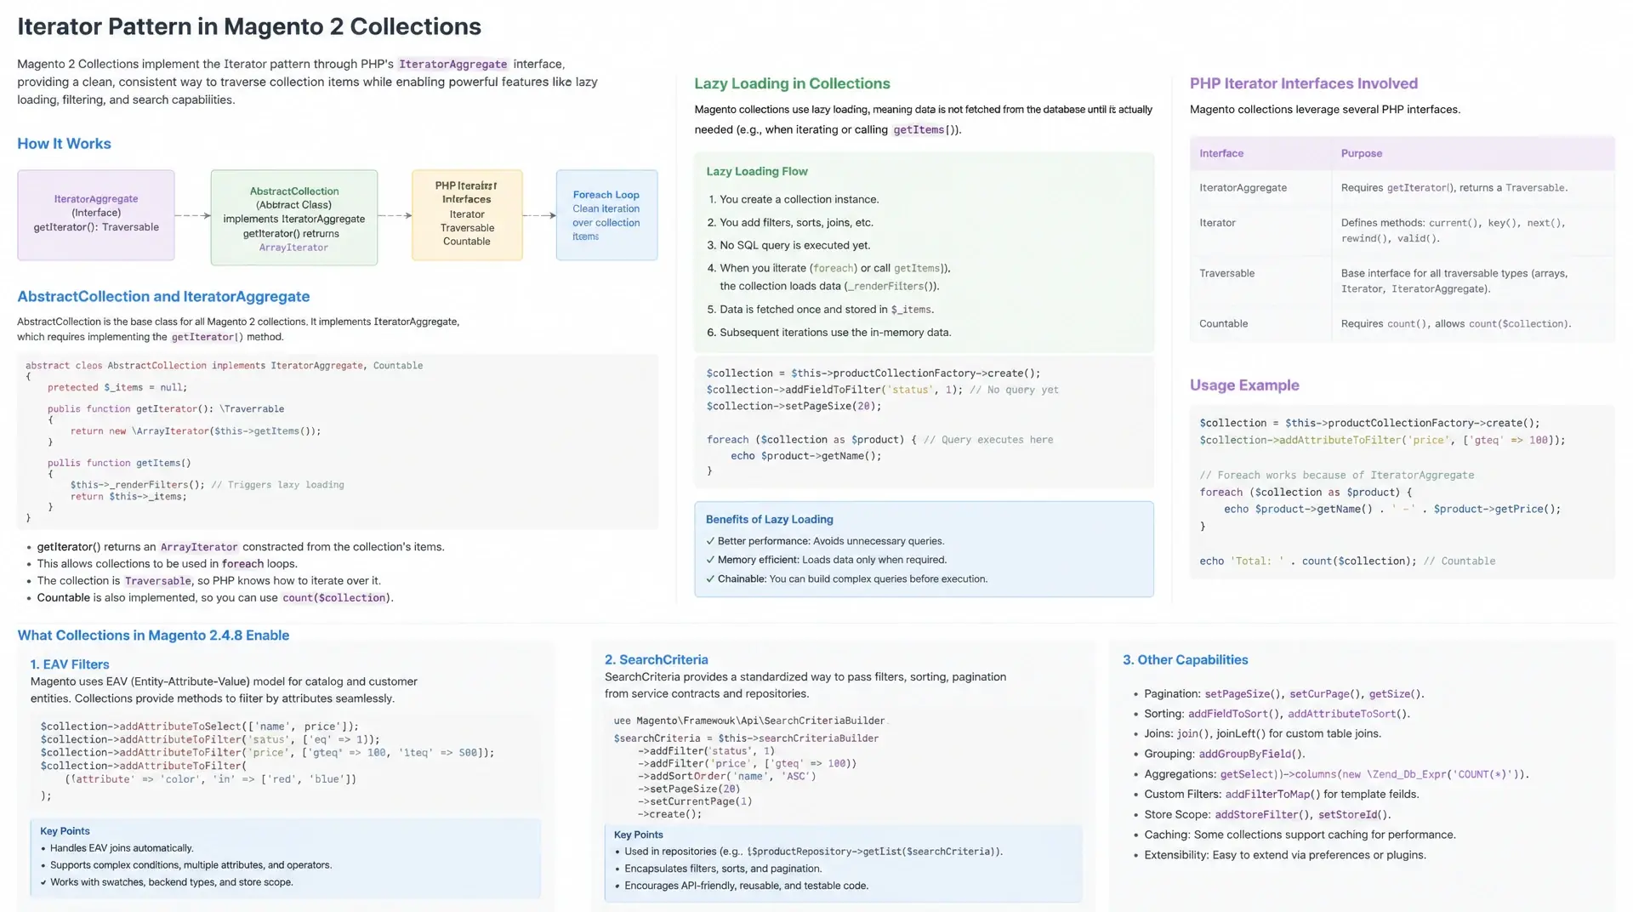Click the "Encourages API-friendly, reusable" bullet
The width and height of the screenshot is (1633, 912).
[746, 886]
